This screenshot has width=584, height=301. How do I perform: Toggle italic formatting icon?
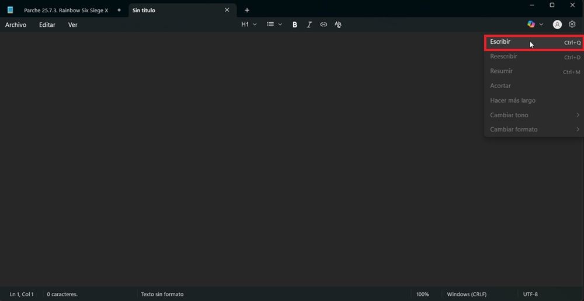[x=309, y=24]
